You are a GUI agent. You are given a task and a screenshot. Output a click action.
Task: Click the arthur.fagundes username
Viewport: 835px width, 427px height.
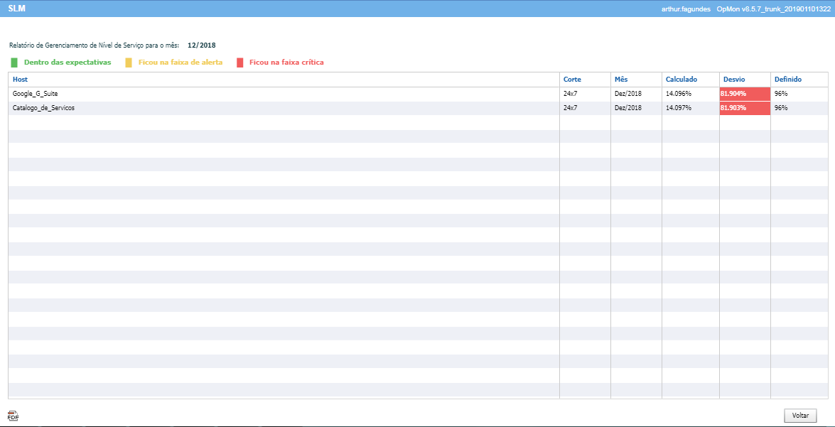[x=684, y=9]
